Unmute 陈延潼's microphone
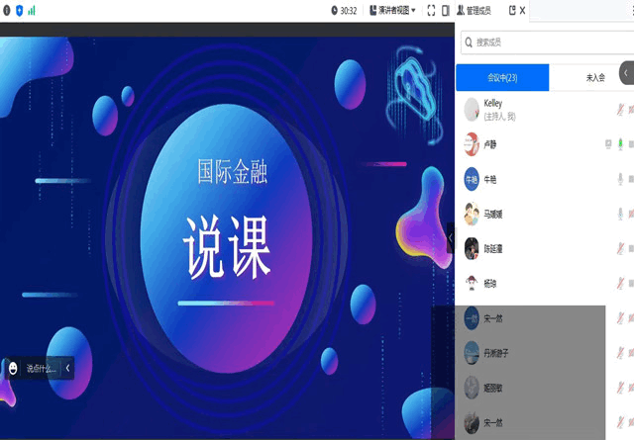634x440 pixels. pos(621,248)
